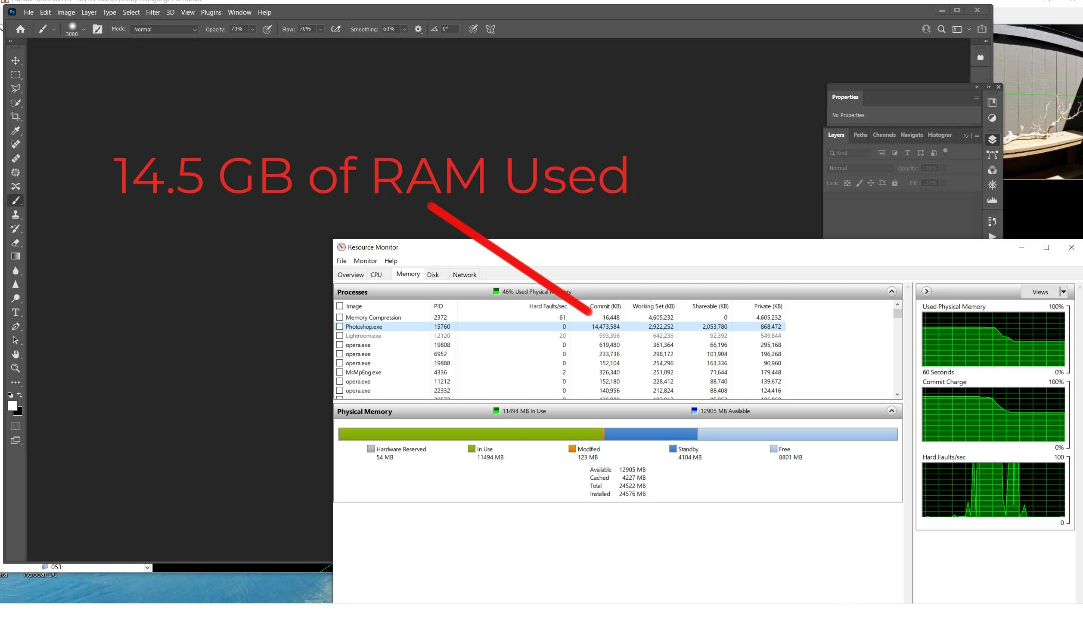
Task: Tick the Lightroom.exe process checkbox
Action: (x=340, y=336)
